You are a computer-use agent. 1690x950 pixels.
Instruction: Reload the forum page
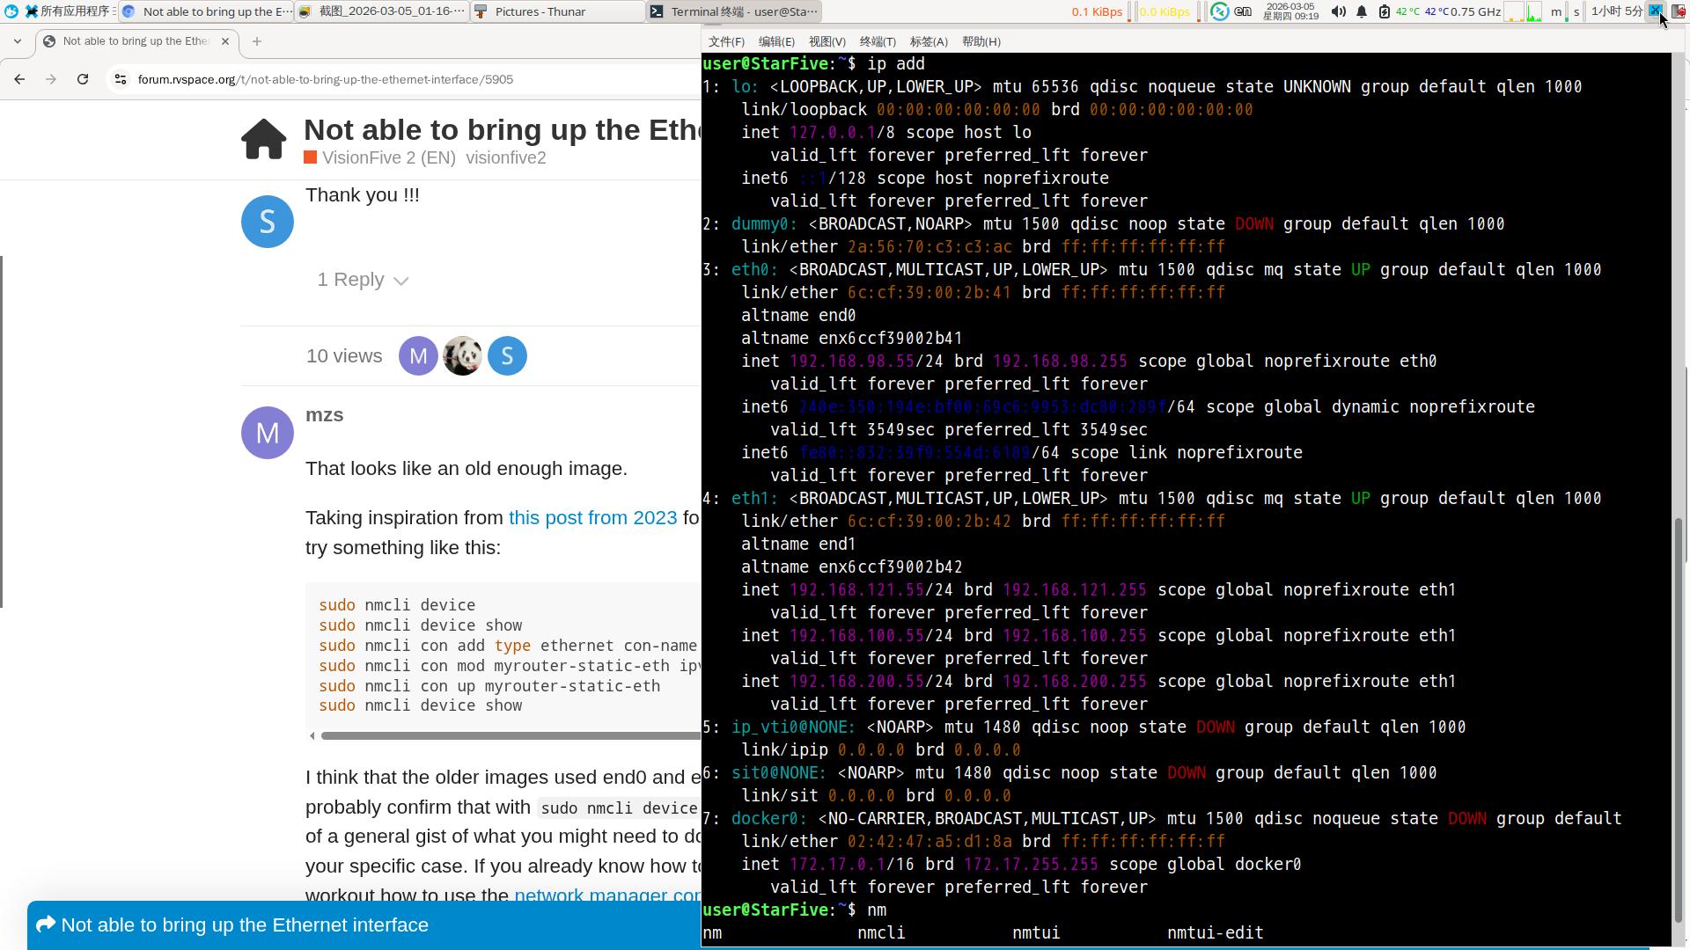(x=83, y=79)
